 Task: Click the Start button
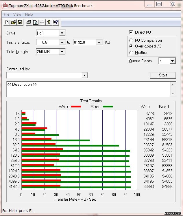coord(163,75)
